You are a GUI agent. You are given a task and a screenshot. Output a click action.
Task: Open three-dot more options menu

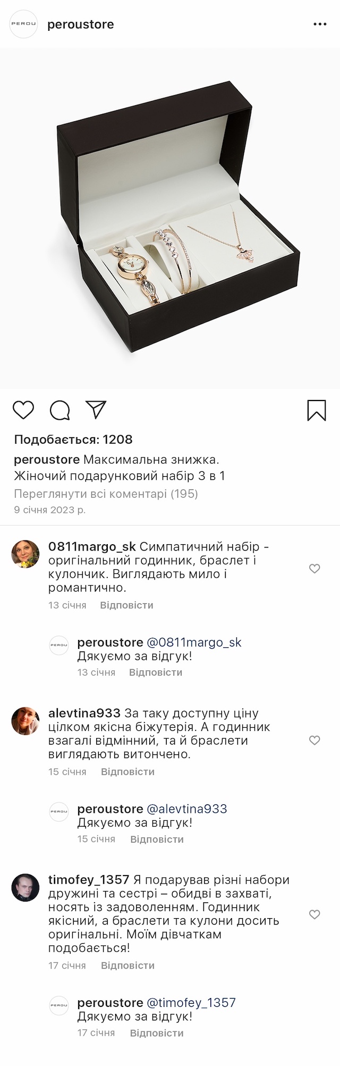tap(320, 24)
